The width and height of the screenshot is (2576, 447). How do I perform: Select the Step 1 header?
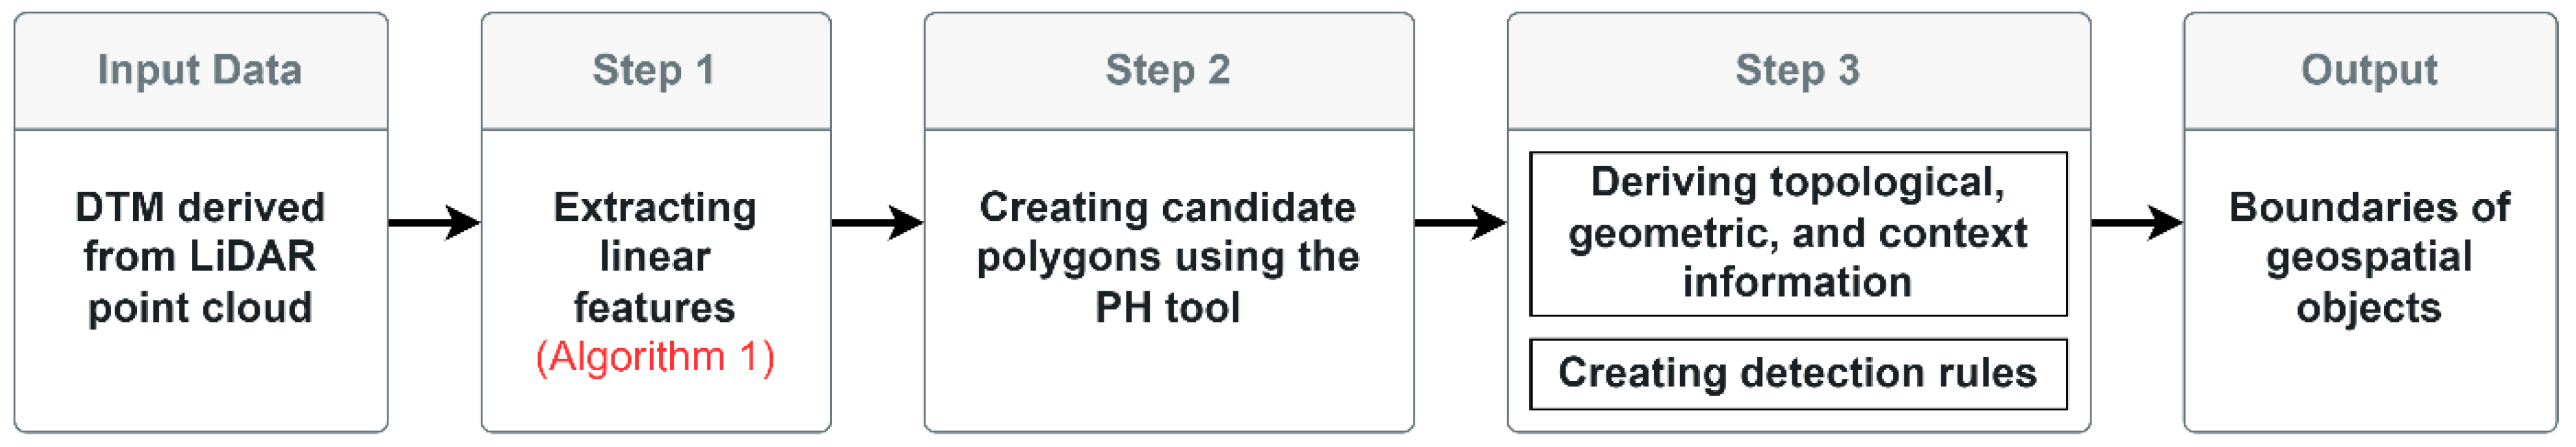pos(654,70)
